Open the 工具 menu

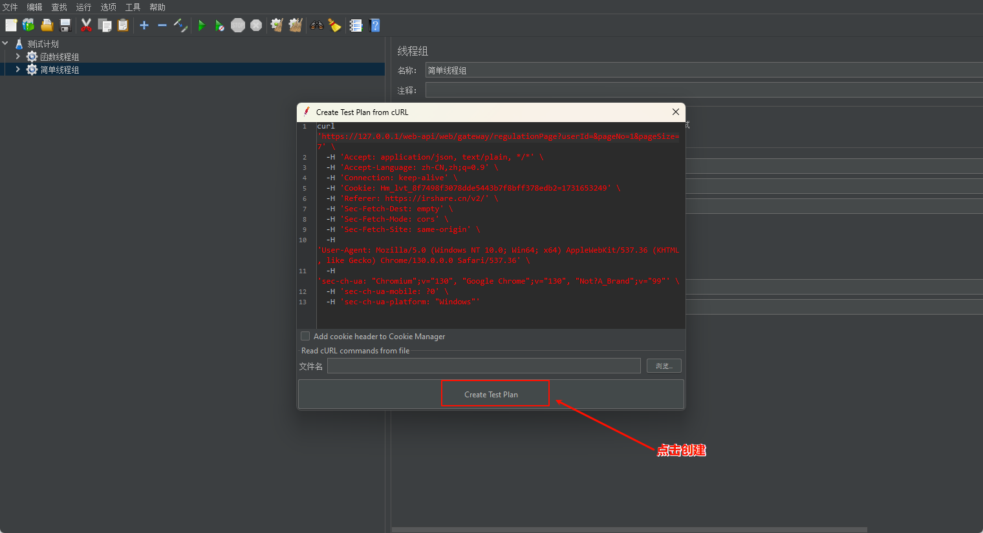(x=133, y=7)
